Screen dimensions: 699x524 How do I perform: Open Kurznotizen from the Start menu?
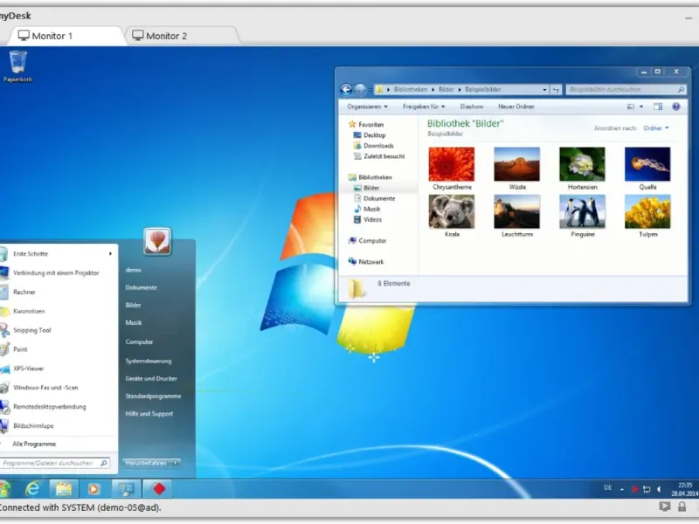coord(29,311)
